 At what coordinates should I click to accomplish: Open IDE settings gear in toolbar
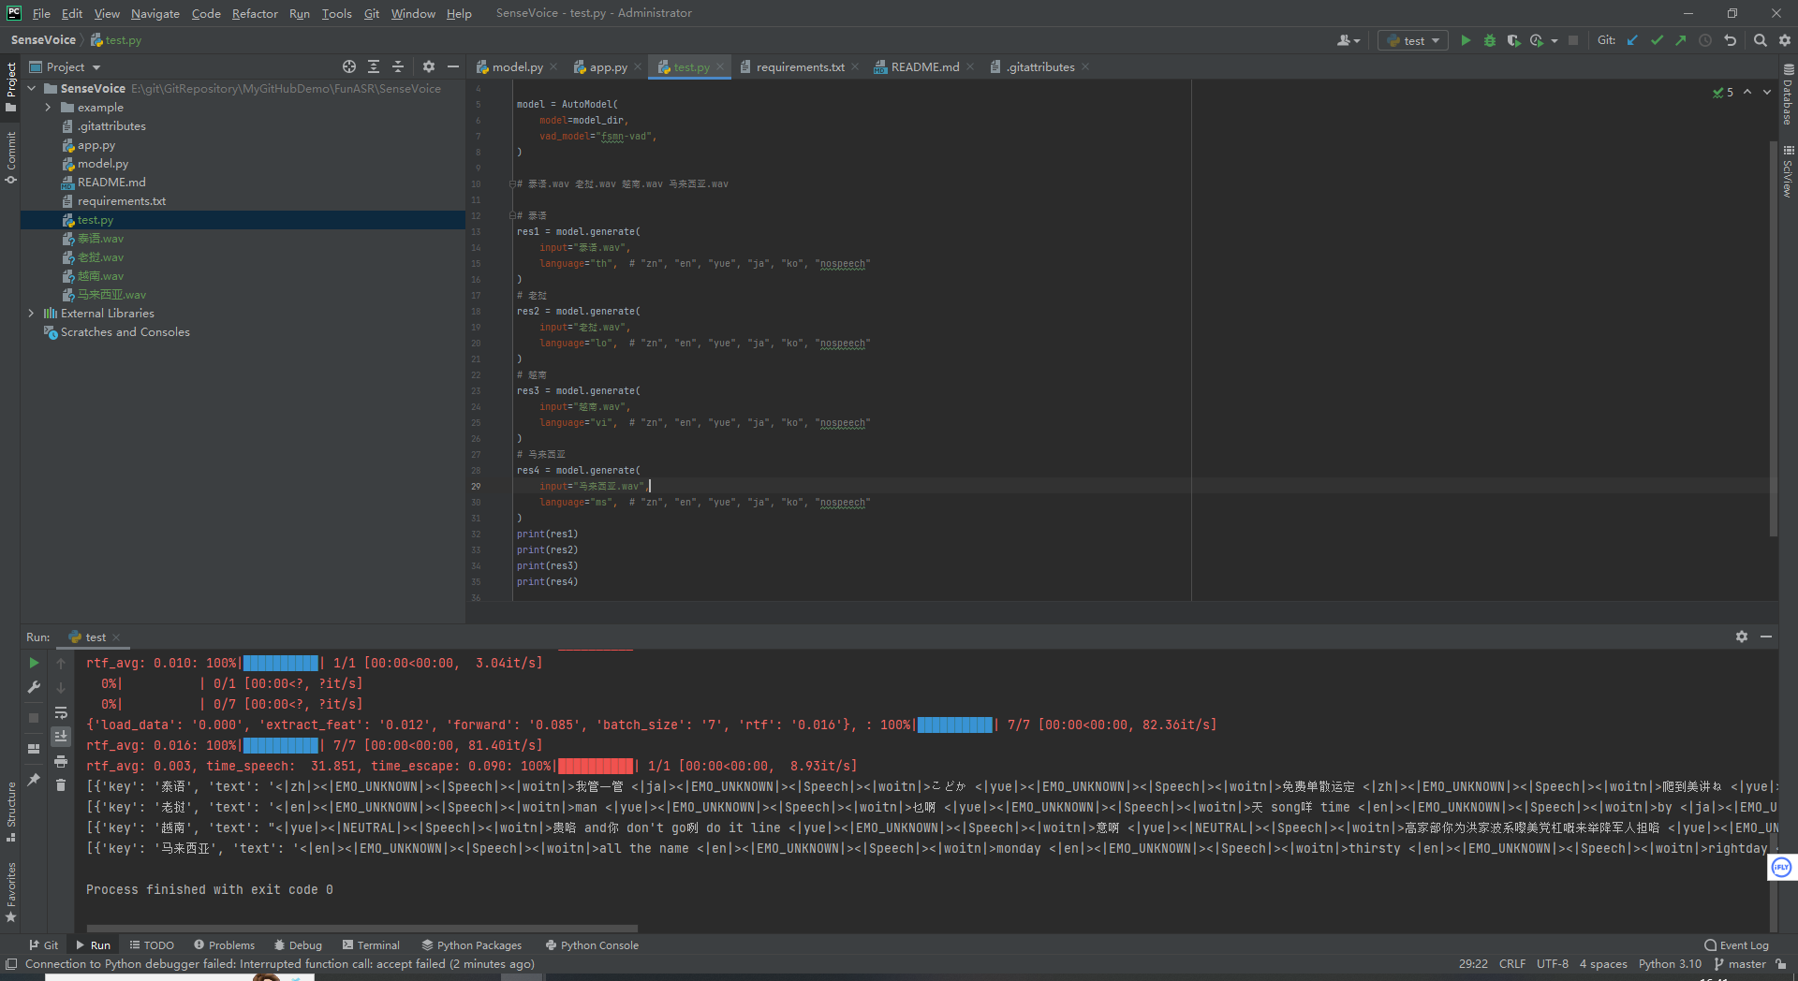(1785, 40)
